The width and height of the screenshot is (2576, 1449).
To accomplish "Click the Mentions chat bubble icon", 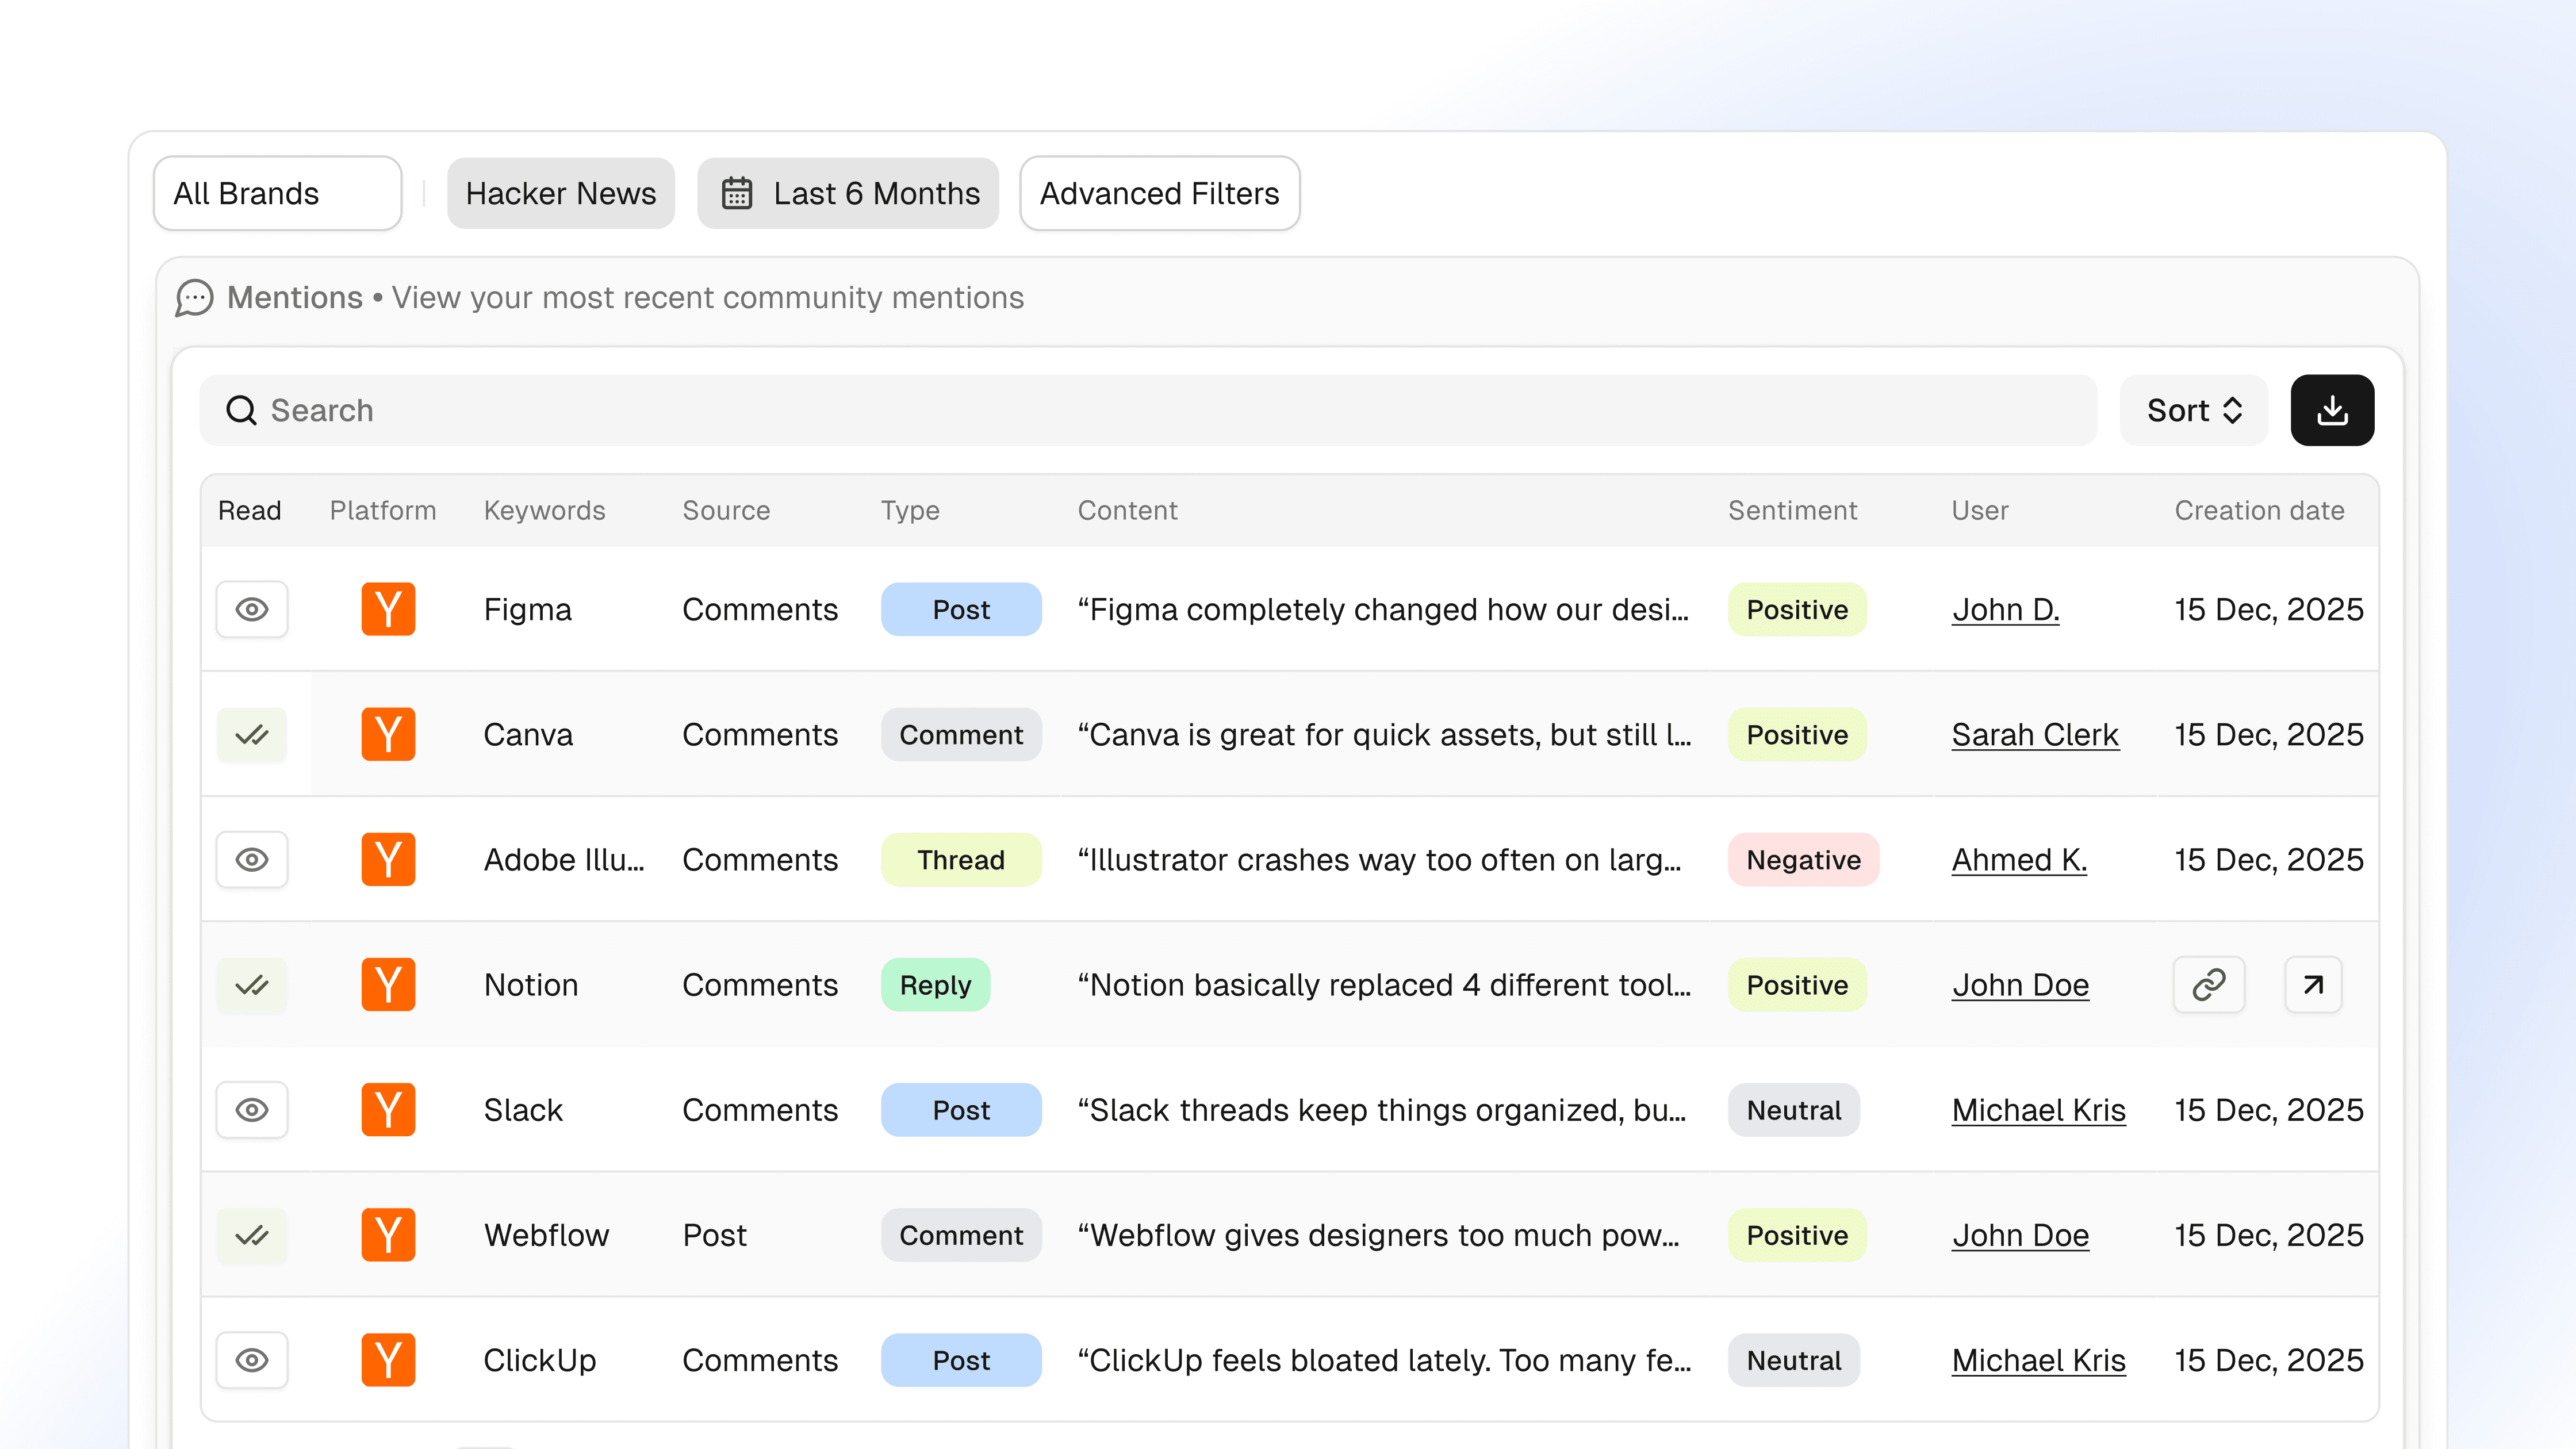I will pyautogui.click(x=194, y=298).
